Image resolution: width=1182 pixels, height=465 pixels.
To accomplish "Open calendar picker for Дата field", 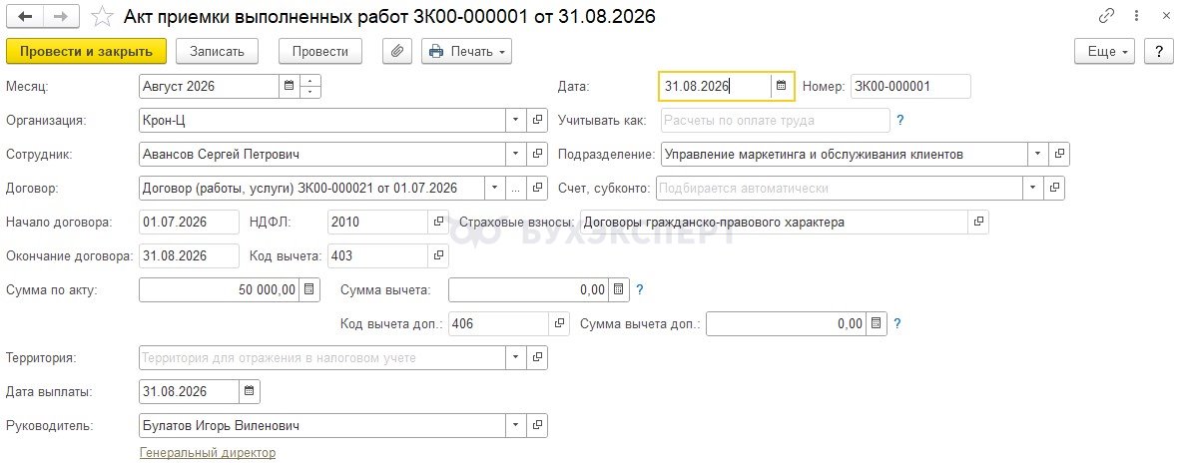I will tap(782, 86).
